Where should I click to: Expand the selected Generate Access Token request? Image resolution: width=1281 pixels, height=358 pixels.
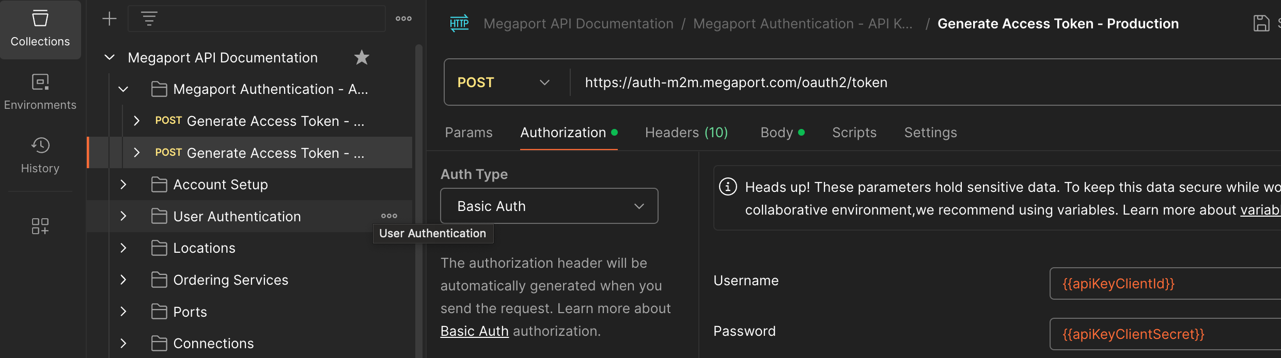[x=137, y=153]
